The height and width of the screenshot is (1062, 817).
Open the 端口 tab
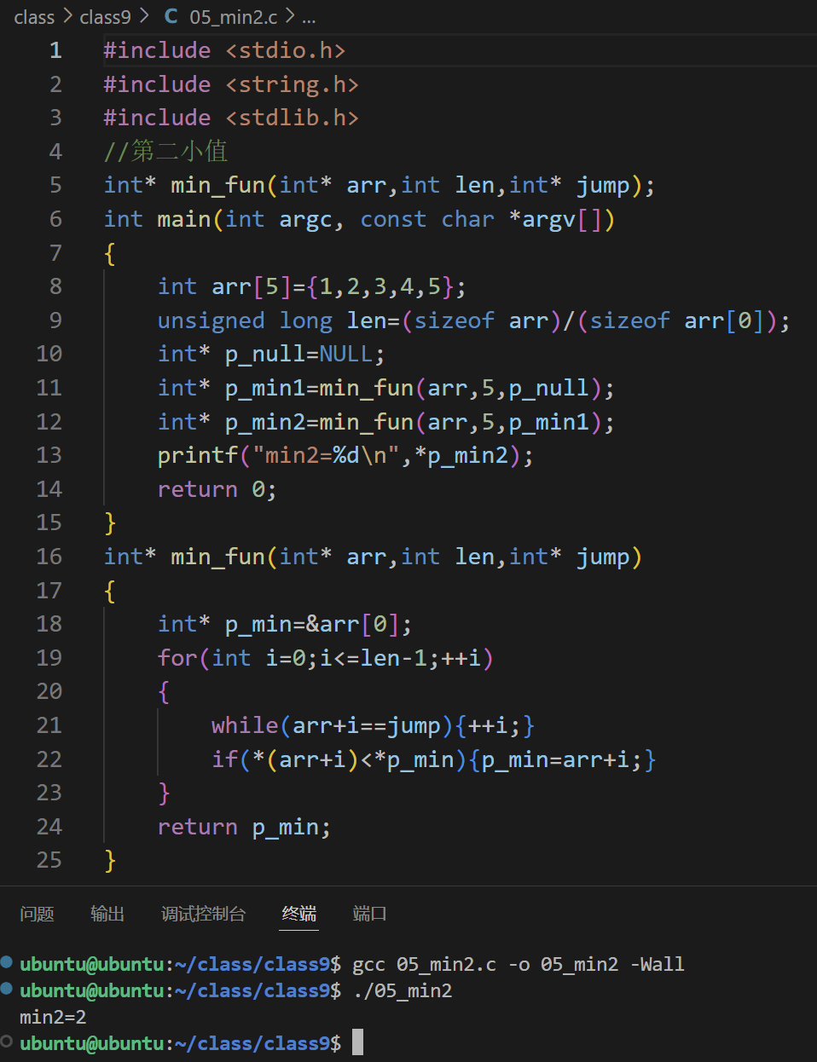coord(368,913)
